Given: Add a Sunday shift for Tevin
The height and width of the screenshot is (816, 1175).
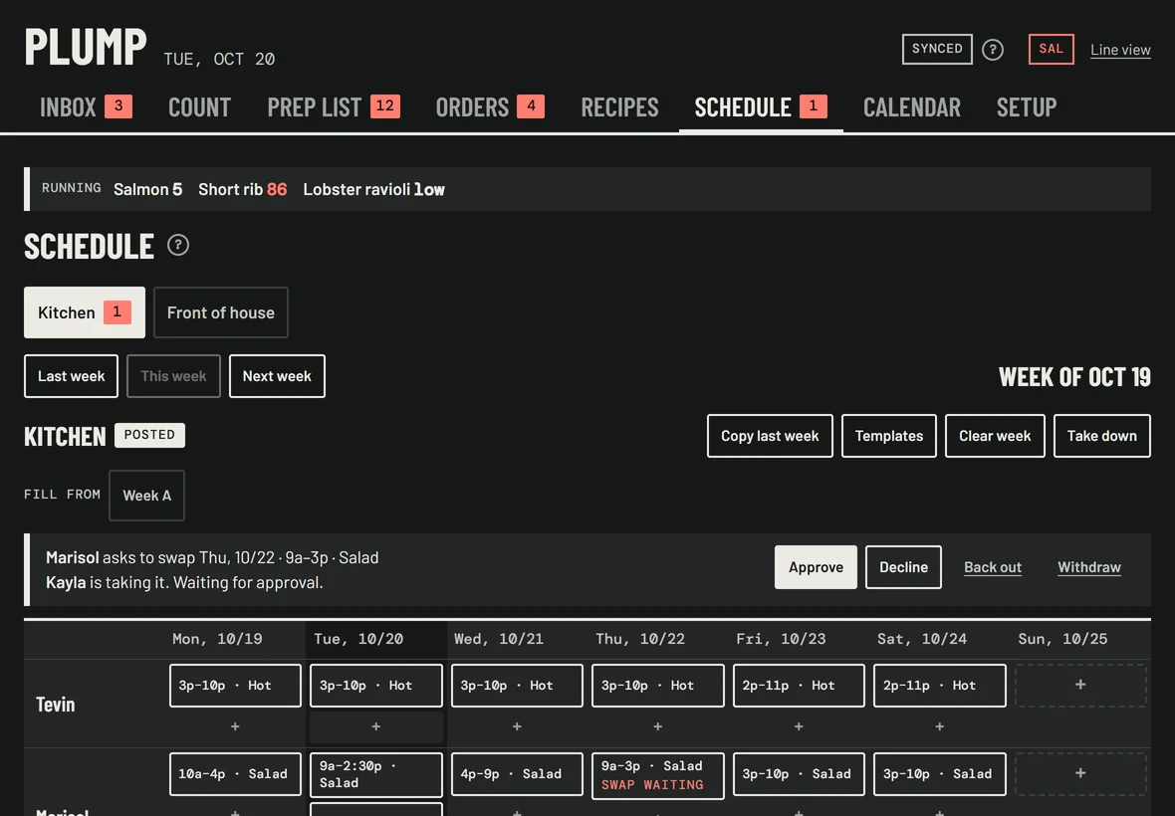Looking at the screenshot, I should [x=1080, y=685].
